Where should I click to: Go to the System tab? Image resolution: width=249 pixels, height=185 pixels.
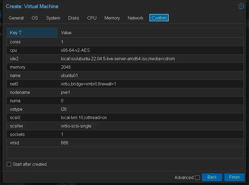(x=53, y=18)
